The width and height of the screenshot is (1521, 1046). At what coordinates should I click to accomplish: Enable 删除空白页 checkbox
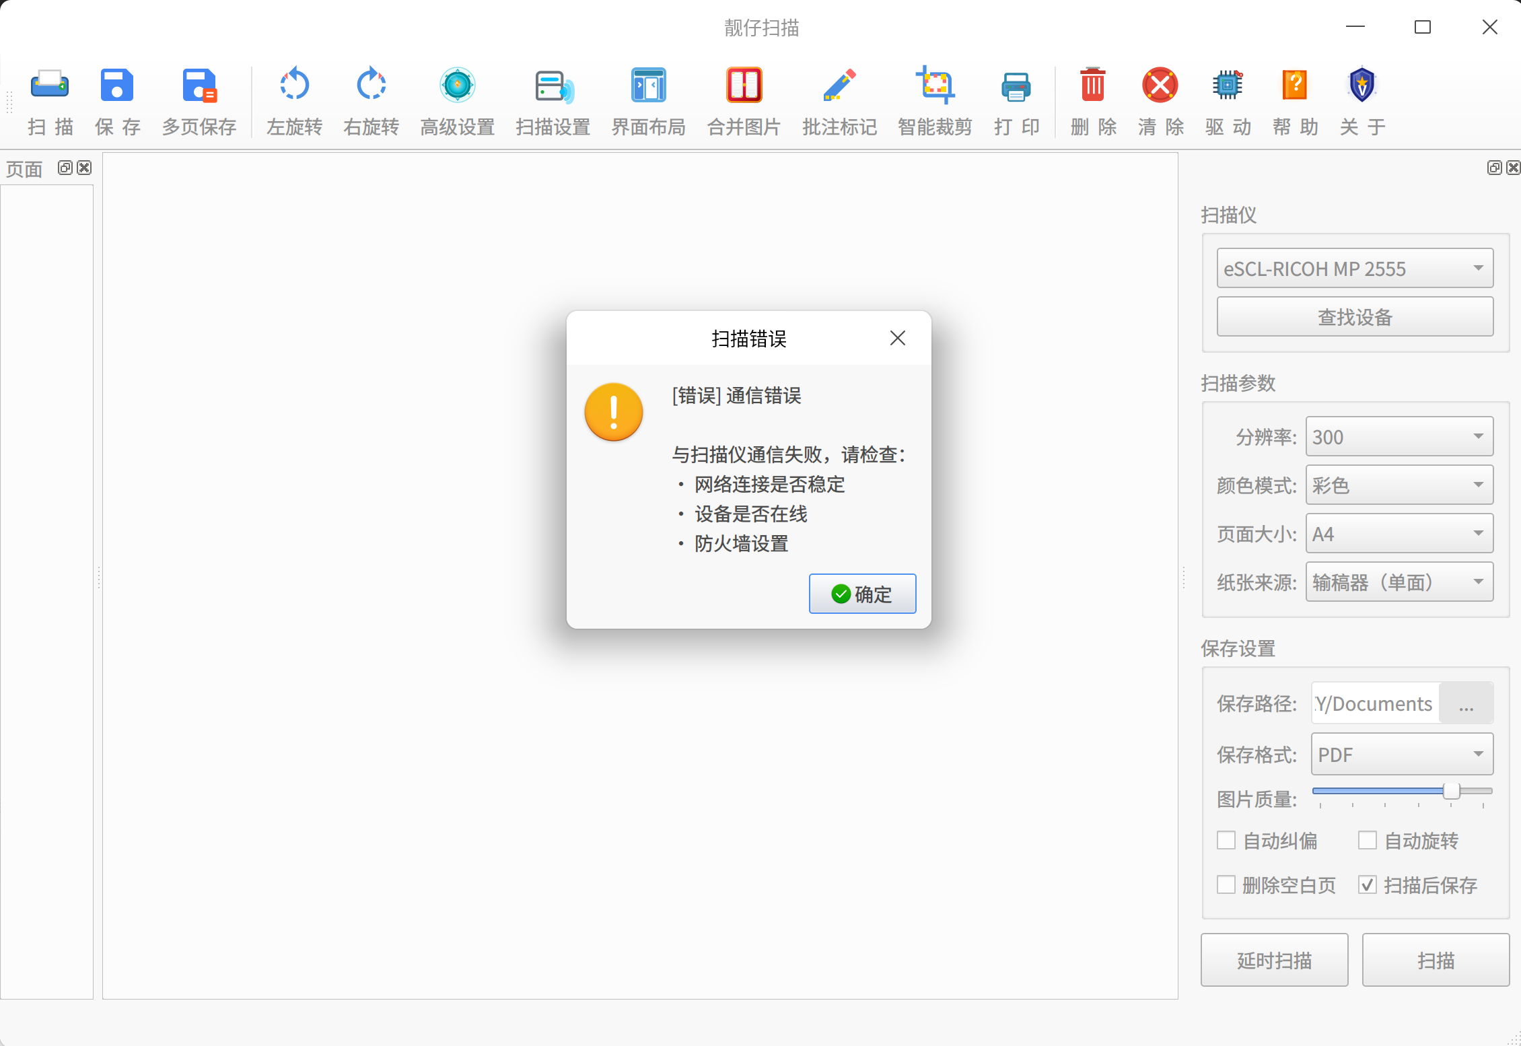coord(1226,884)
